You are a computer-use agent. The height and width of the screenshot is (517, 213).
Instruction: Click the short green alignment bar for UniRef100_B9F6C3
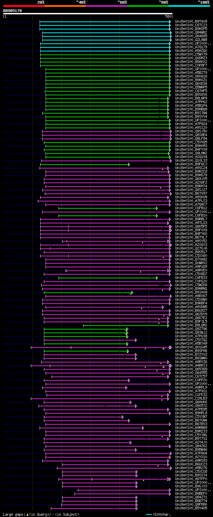point(85,164)
